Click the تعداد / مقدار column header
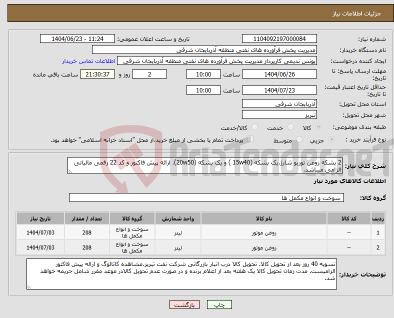This screenshot has width=394, height=318. [x=86, y=218]
